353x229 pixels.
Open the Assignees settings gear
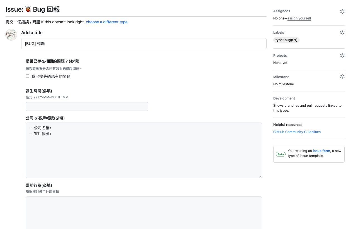(342, 11)
